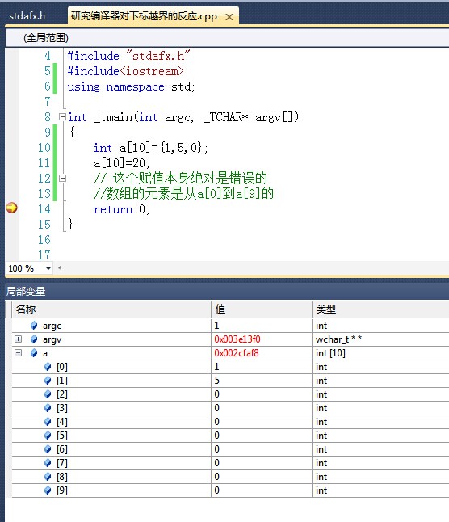Click the type cell wchar_t * *
449x522 pixels.
[338, 339]
